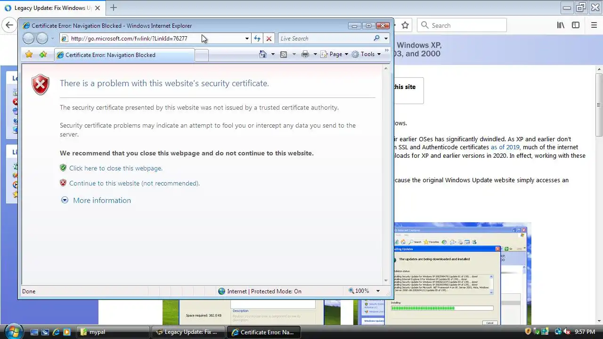Open the zoom level dropdown arrow
Viewport: 603px width, 339px height.
click(377, 291)
